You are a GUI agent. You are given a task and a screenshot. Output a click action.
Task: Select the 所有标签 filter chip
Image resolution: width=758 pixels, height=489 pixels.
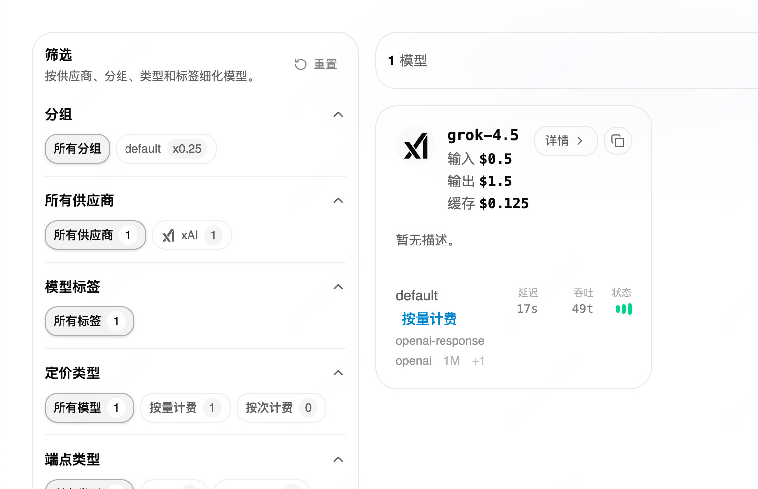coord(89,321)
